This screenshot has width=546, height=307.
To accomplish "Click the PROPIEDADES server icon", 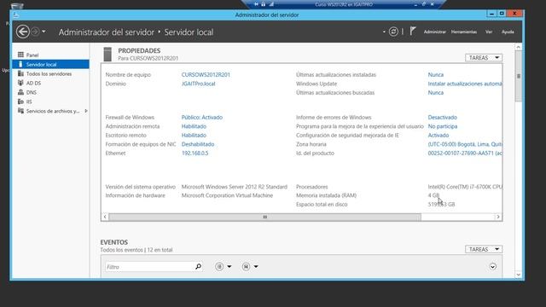I will (x=107, y=55).
